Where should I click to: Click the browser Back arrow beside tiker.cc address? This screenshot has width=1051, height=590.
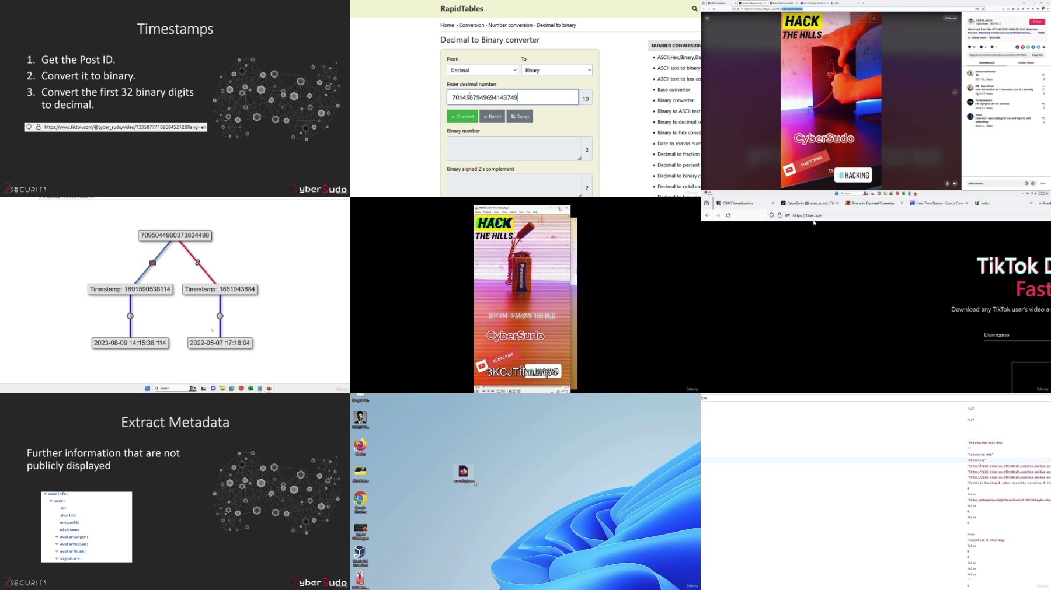pyautogui.click(x=707, y=215)
